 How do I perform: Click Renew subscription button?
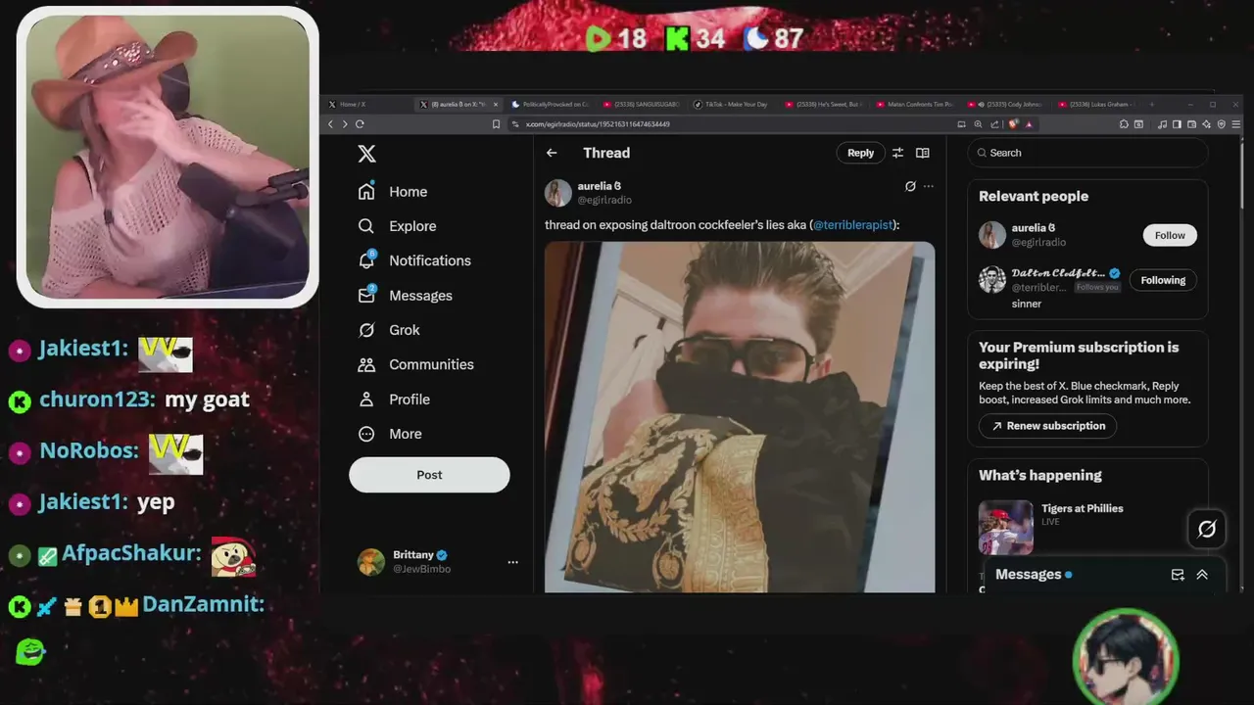pyautogui.click(x=1047, y=426)
